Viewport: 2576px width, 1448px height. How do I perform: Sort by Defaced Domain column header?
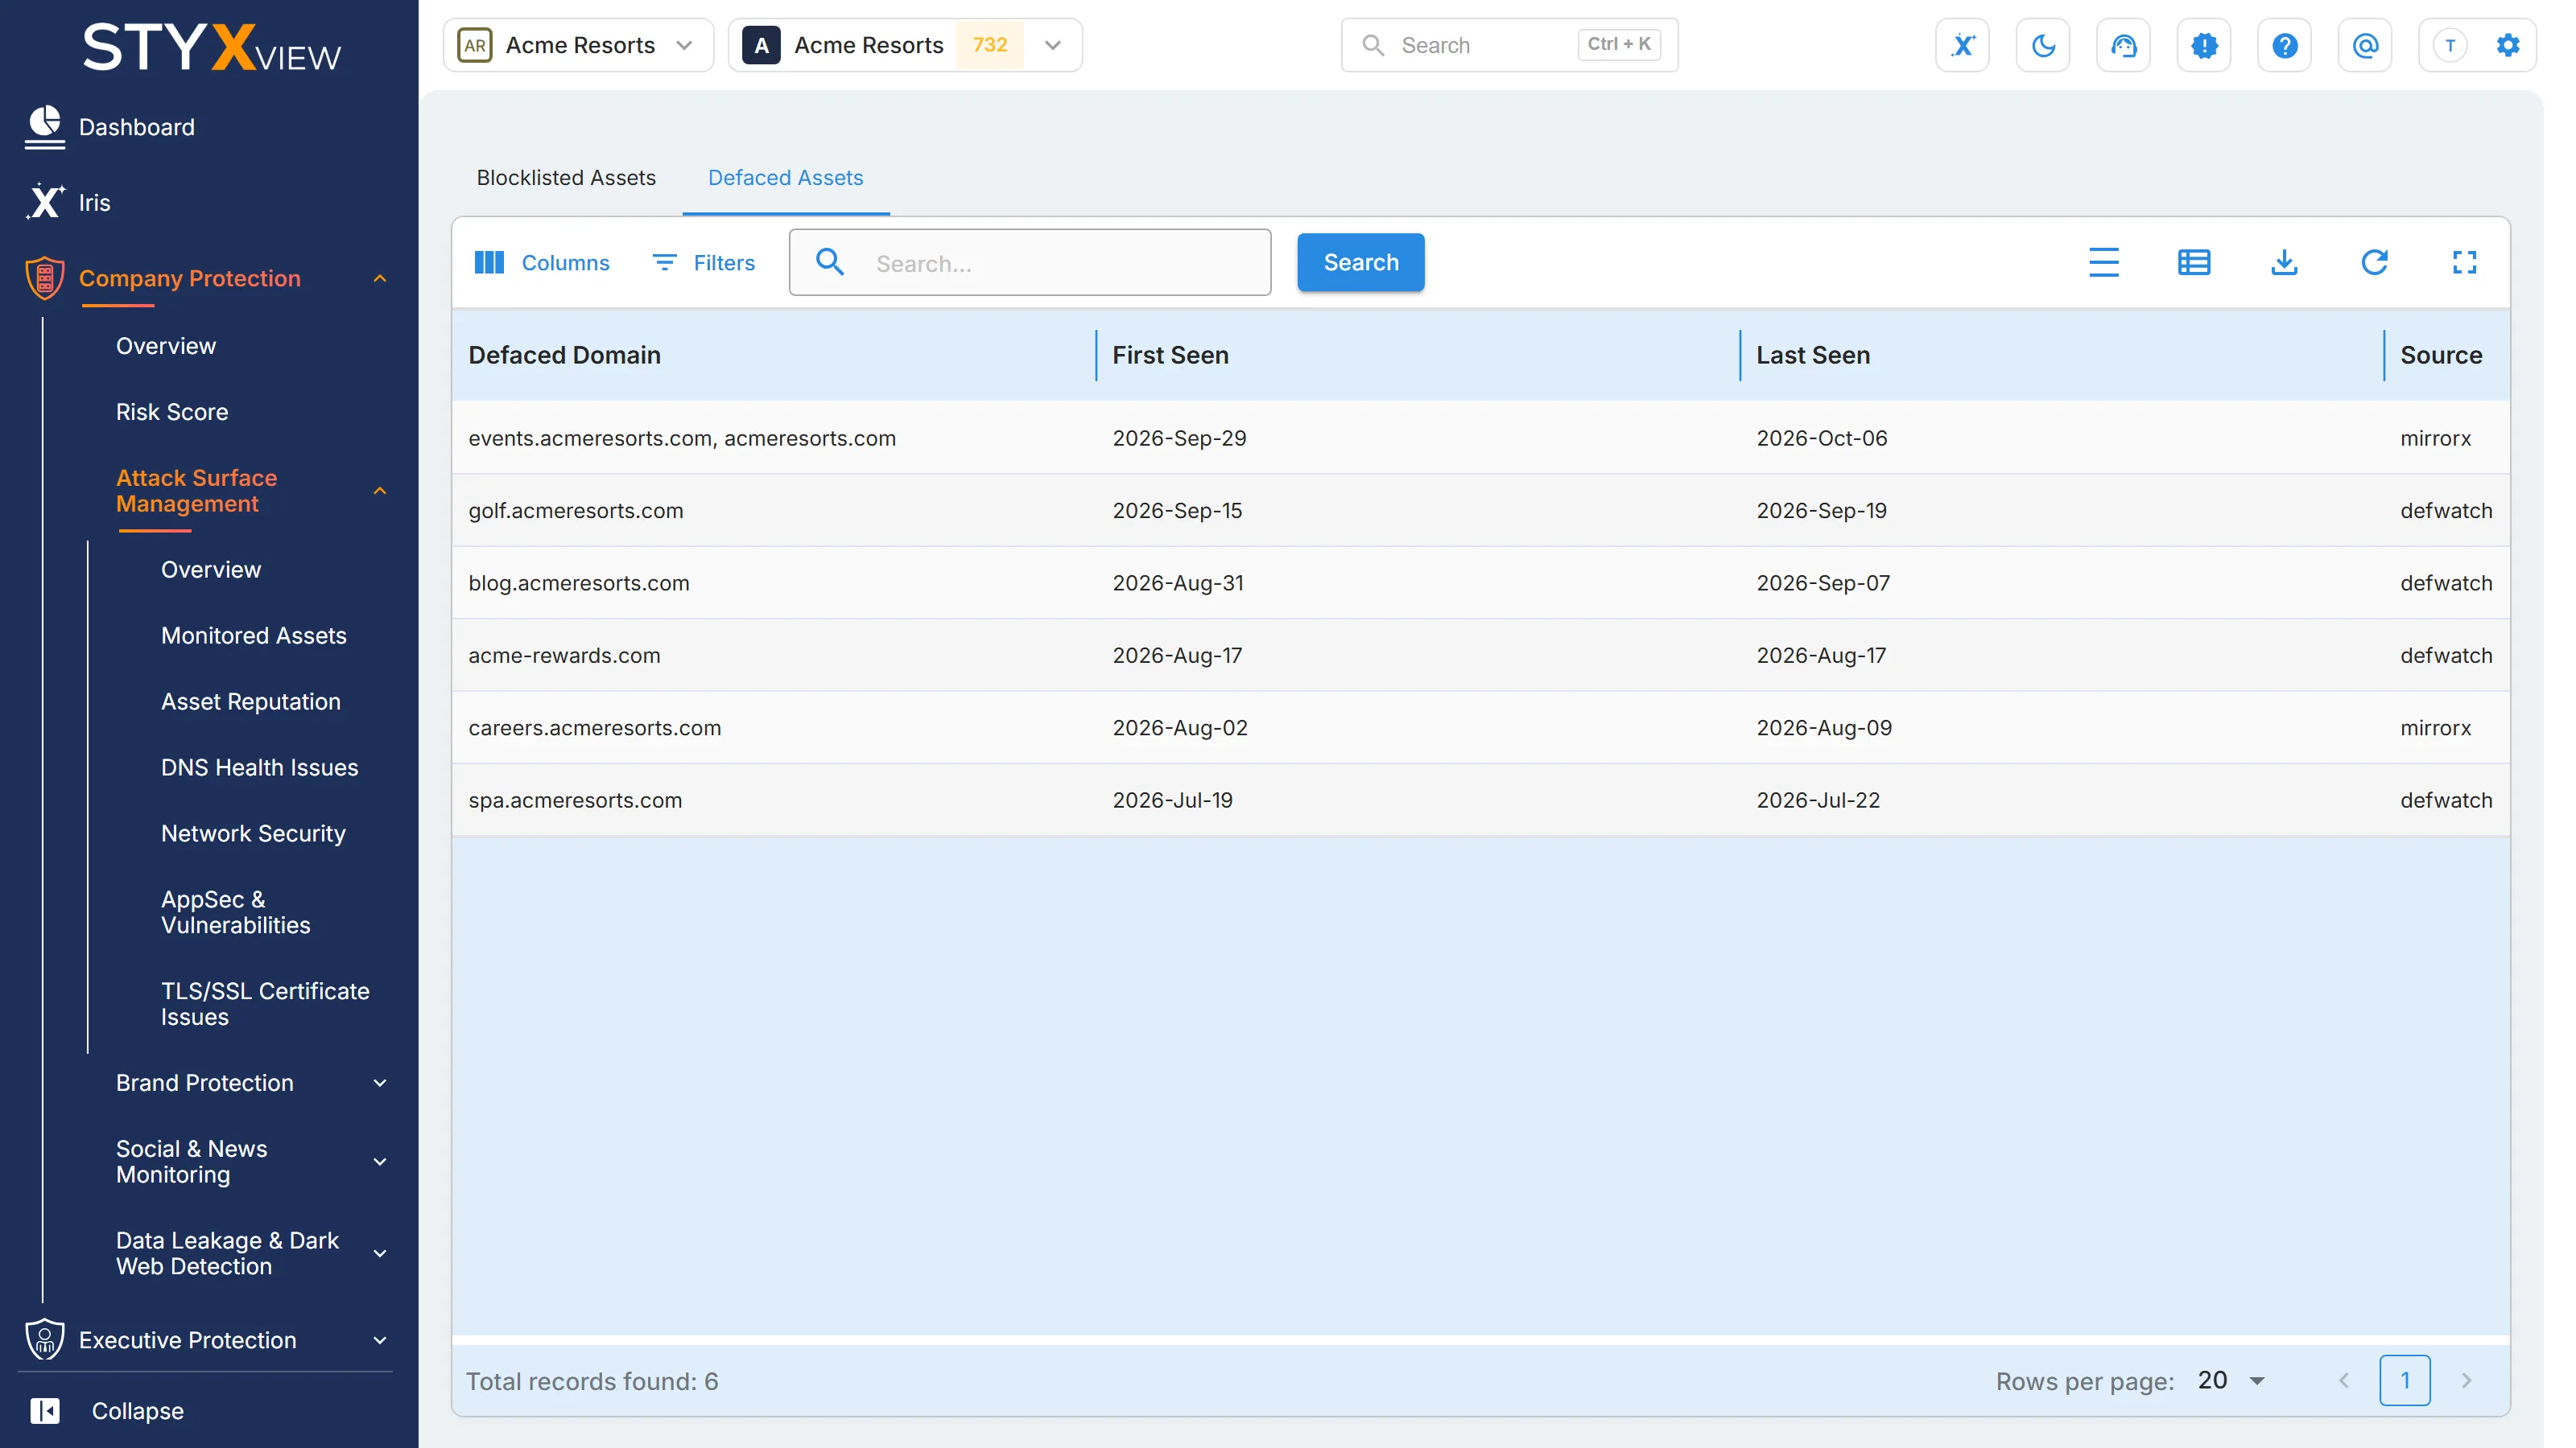[564, 356]
